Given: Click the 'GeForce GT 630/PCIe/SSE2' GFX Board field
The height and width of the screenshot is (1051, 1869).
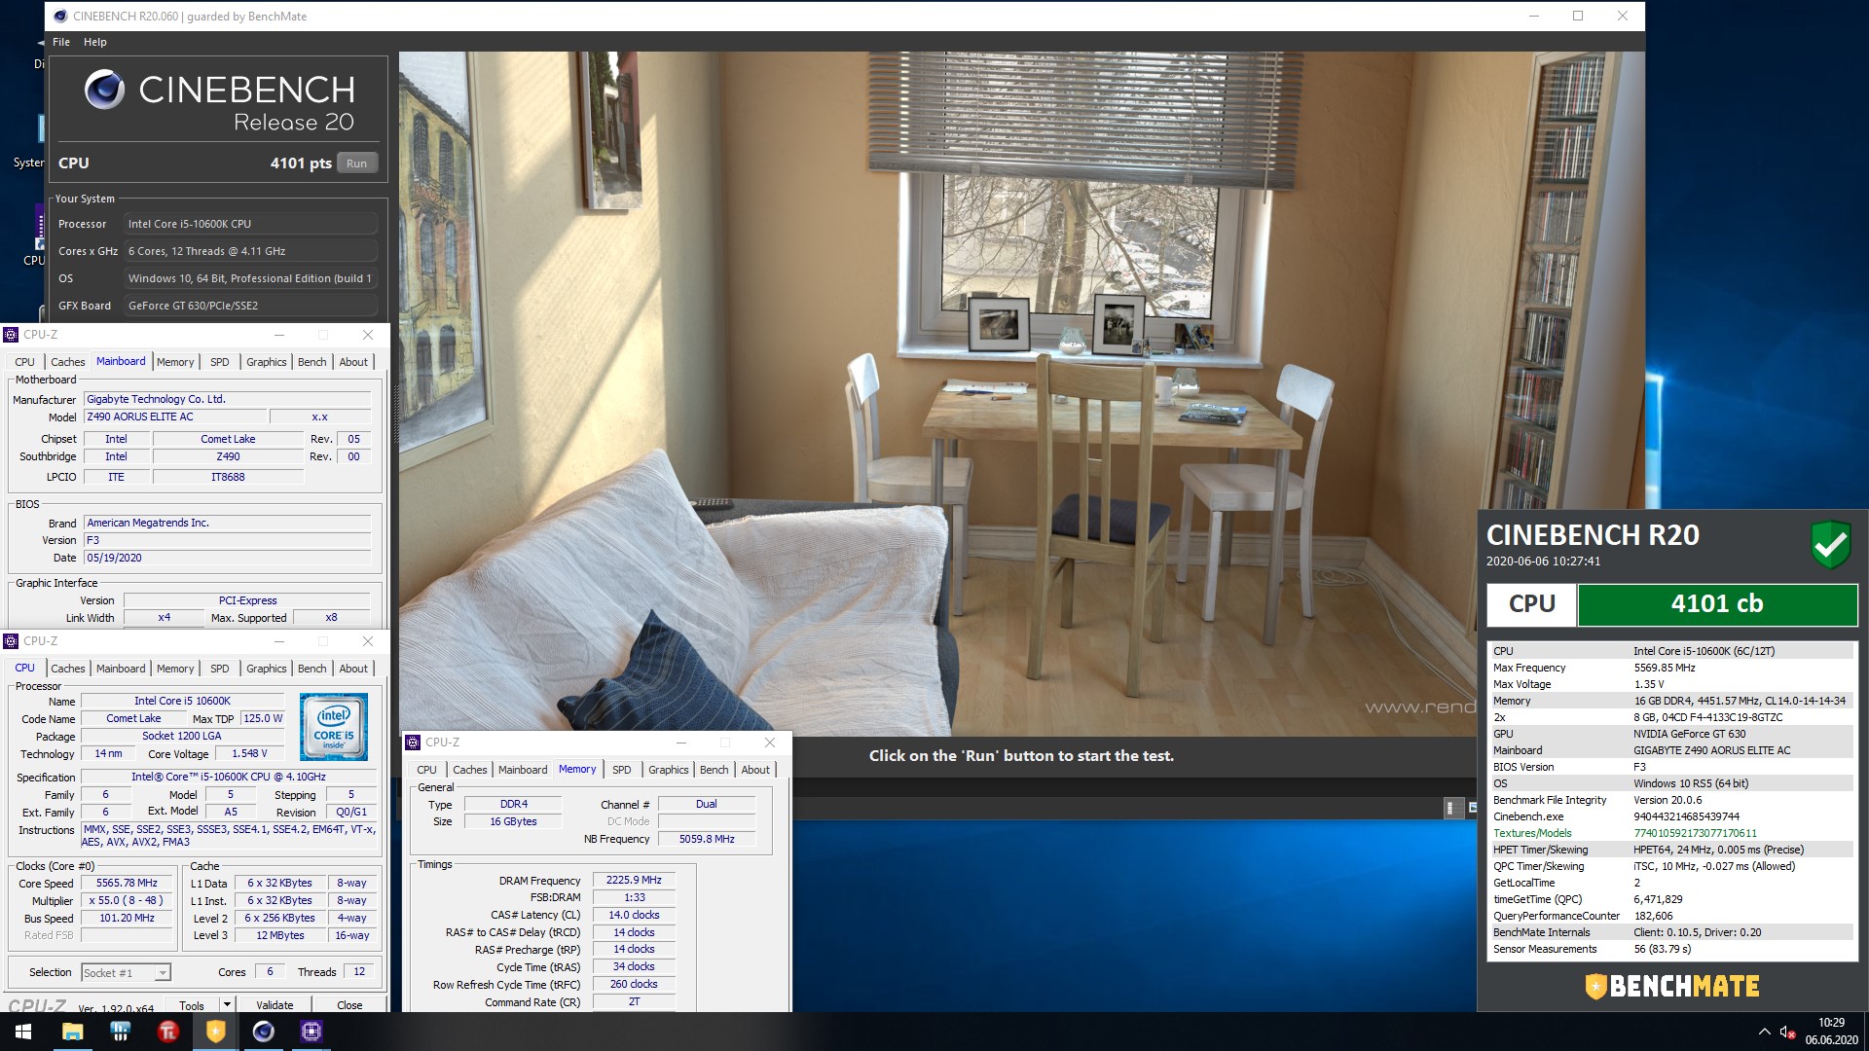Looking at the screenshot, I should (250, 306).
